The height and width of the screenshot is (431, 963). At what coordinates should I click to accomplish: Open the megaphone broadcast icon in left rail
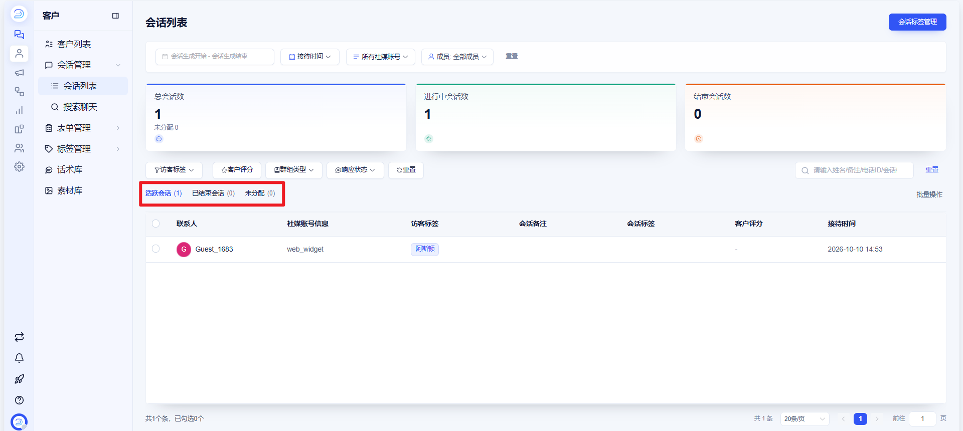(19, 73)
